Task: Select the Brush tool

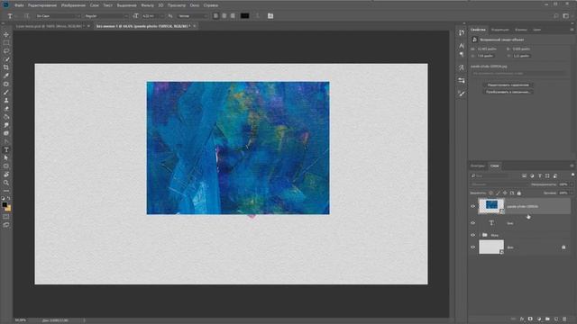Action: (x=6, y=92)
